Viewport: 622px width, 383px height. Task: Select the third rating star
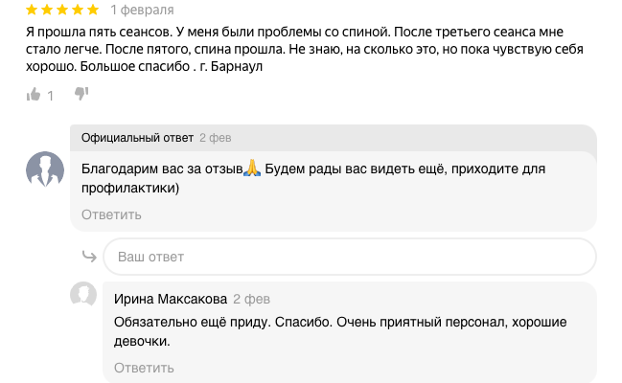pos(61,11)
